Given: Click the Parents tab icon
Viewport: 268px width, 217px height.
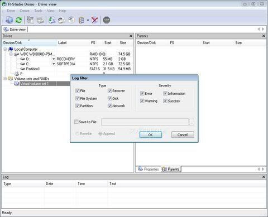Looking at the screenshot, I should pos(164,169).
